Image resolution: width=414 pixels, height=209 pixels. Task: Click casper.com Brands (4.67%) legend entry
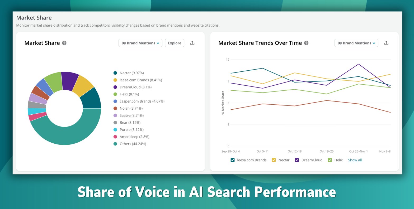pyautogui.click(x=139, y=101)
